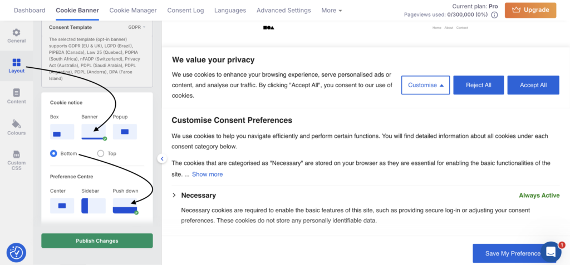The image size is (570, 265).
Task: Click the Show more link
Action: coord(207,174)
